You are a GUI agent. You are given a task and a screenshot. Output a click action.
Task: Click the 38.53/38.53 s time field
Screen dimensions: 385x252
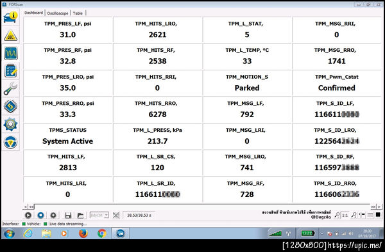click(139, 216)
